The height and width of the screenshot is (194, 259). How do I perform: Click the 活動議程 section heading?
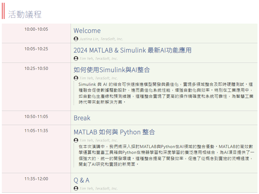pyautogui.click(x=25, y=14)
